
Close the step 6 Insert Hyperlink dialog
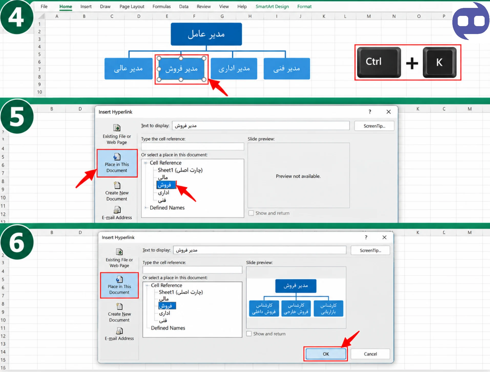click(x=384, y=237)
